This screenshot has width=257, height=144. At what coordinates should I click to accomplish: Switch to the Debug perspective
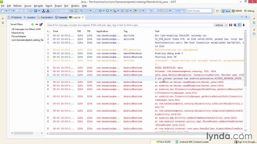pos(249,11)
